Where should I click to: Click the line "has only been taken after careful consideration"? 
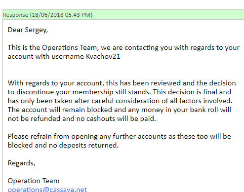pyautogui.click(x=120, y=101)
